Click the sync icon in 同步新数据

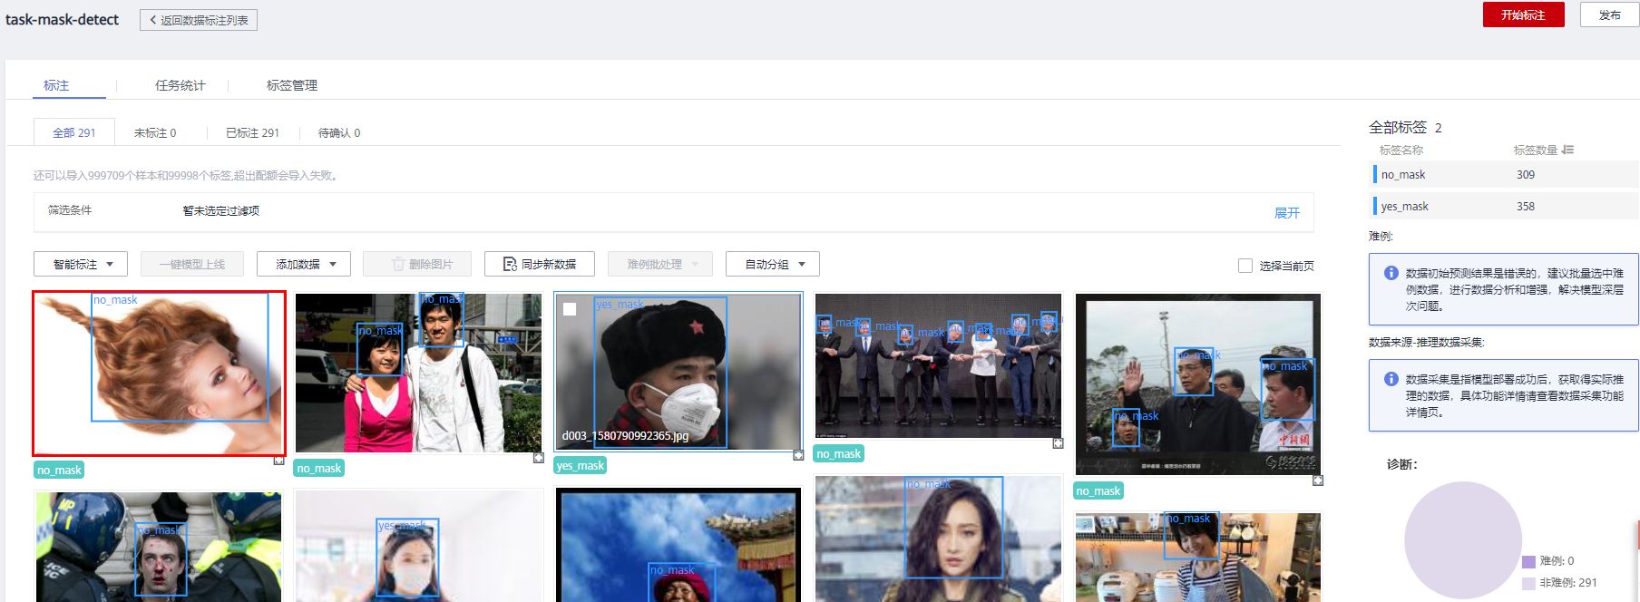[x=510, y=264]
